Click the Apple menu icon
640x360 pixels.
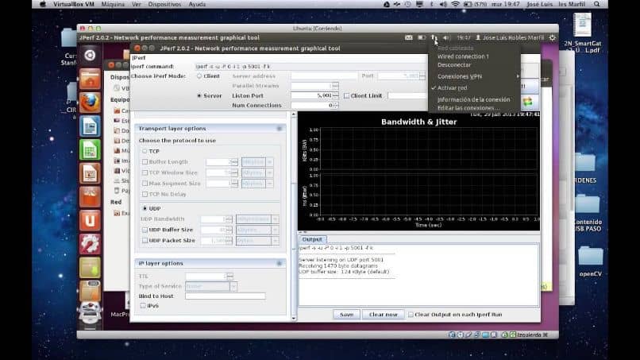click(43, 4)
